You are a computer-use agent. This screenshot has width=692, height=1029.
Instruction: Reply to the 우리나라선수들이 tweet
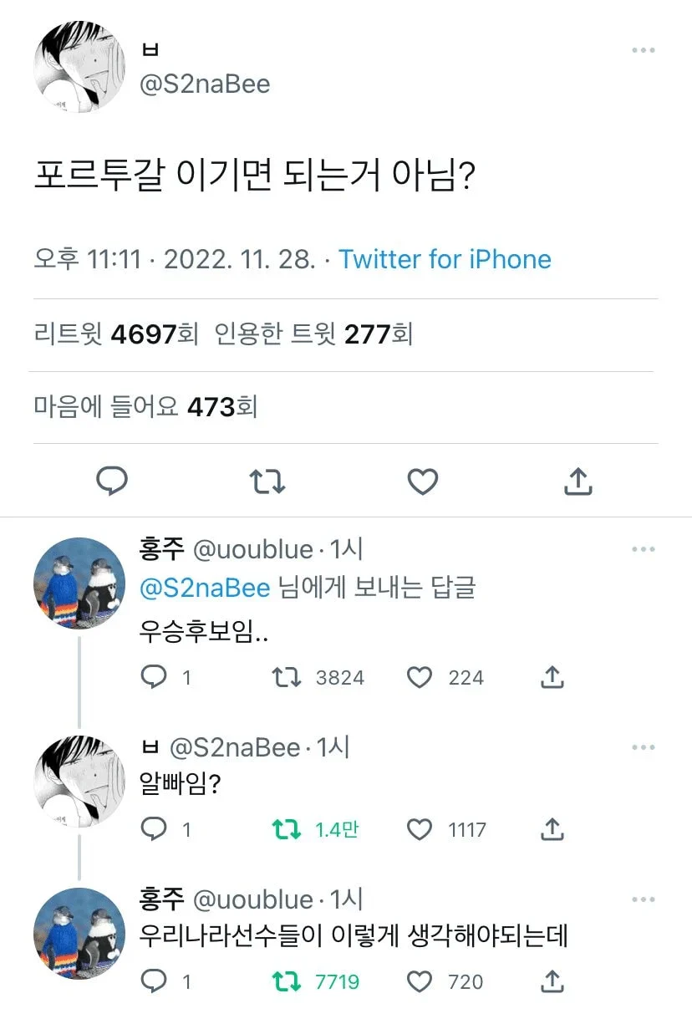(154, 981)
